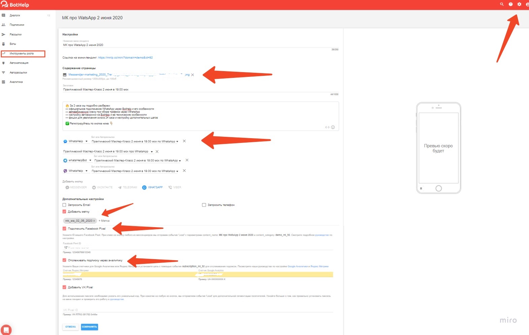529x335 pixels.
Task: Click the help question mark icon
Action: [510, 4]
